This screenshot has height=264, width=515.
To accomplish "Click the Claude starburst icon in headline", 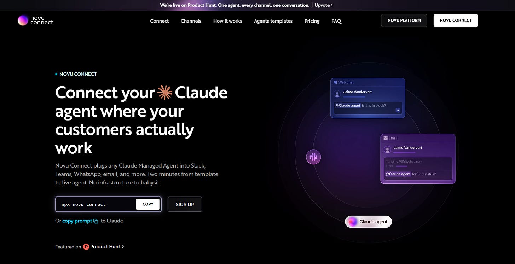I will [165, 93].
